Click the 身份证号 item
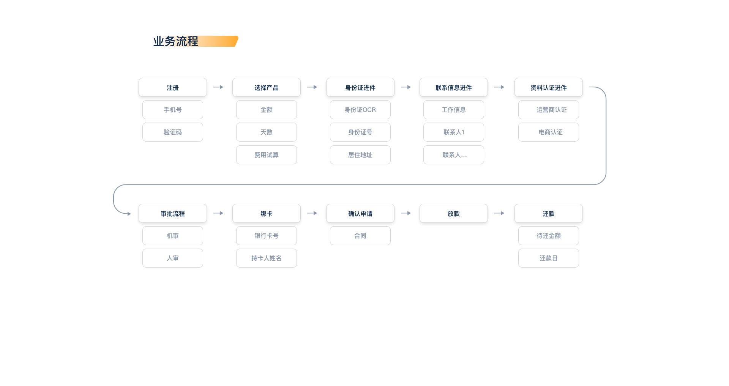Viewport: 729px width, 386px height. point(360,132)
